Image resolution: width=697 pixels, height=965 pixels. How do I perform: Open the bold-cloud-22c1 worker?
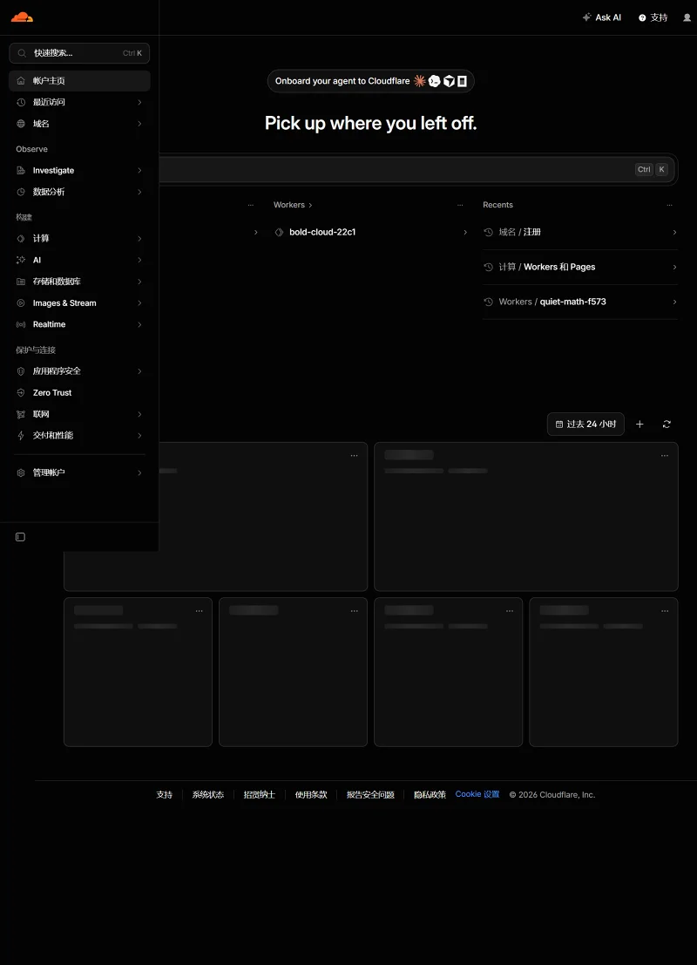click(x=371, y=232)
